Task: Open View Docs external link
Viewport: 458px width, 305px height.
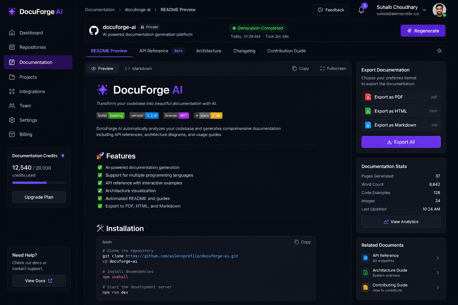Action: click(39, 281)
